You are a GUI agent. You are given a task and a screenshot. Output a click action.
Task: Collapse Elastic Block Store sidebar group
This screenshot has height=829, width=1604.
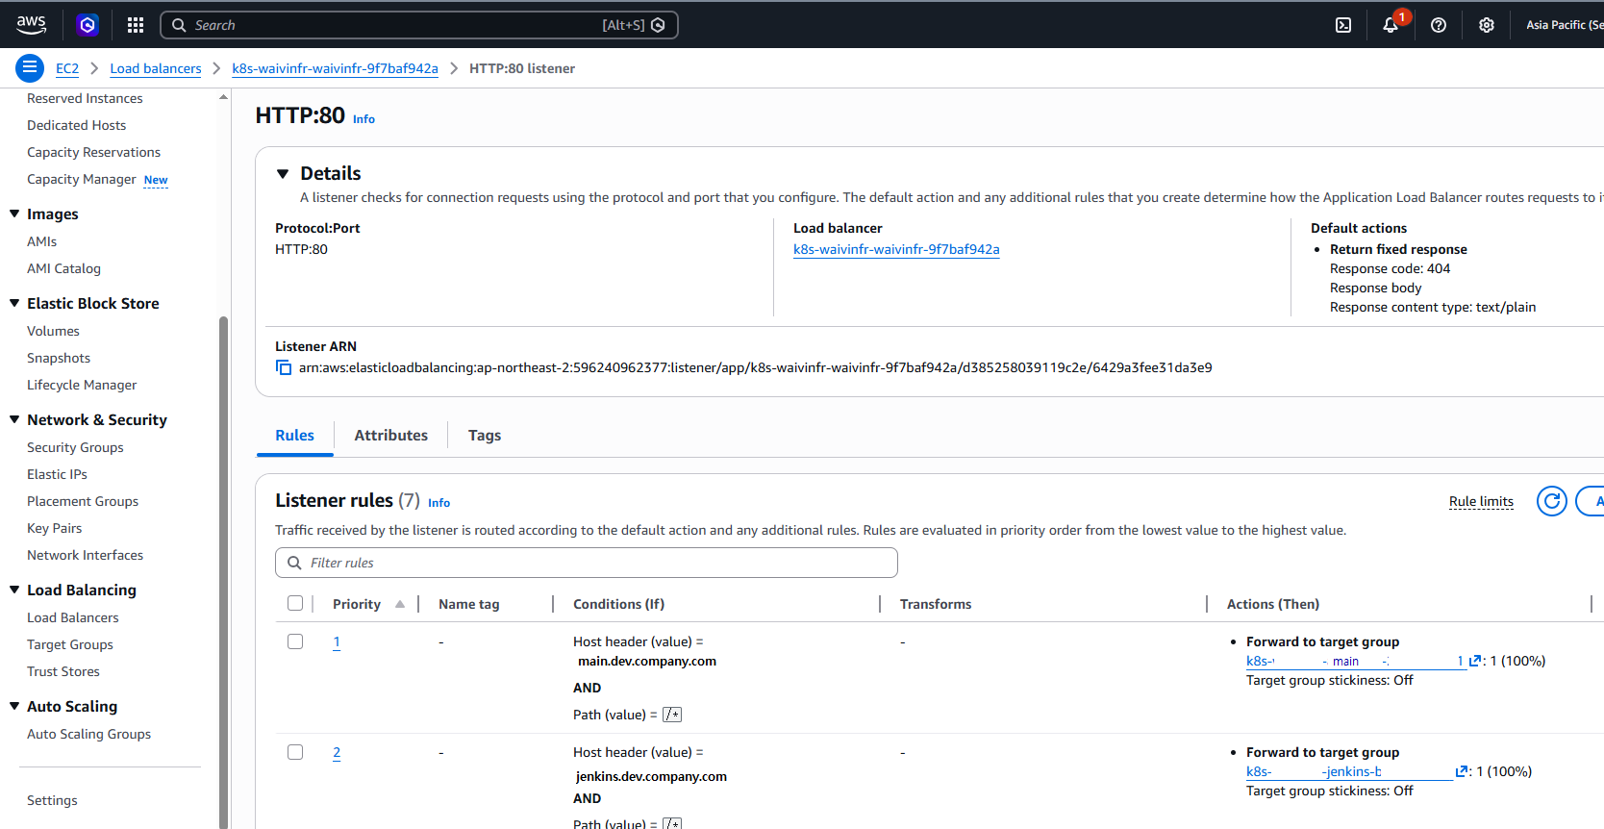pos(14,303)
